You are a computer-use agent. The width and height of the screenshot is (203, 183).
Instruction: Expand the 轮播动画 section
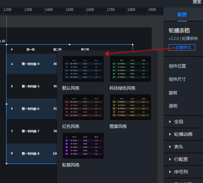click(183, 134)
